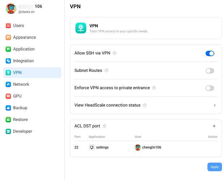Click the Integration sidebar icon

click(8, 61)
